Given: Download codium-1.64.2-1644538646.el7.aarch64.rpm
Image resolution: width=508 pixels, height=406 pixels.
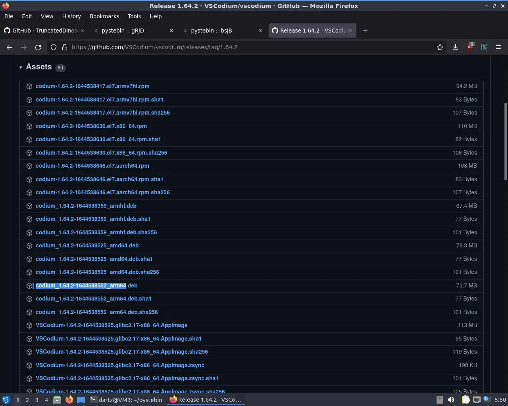Looking at the screenshot, I should pyautogui.click(x=92, y=166).
